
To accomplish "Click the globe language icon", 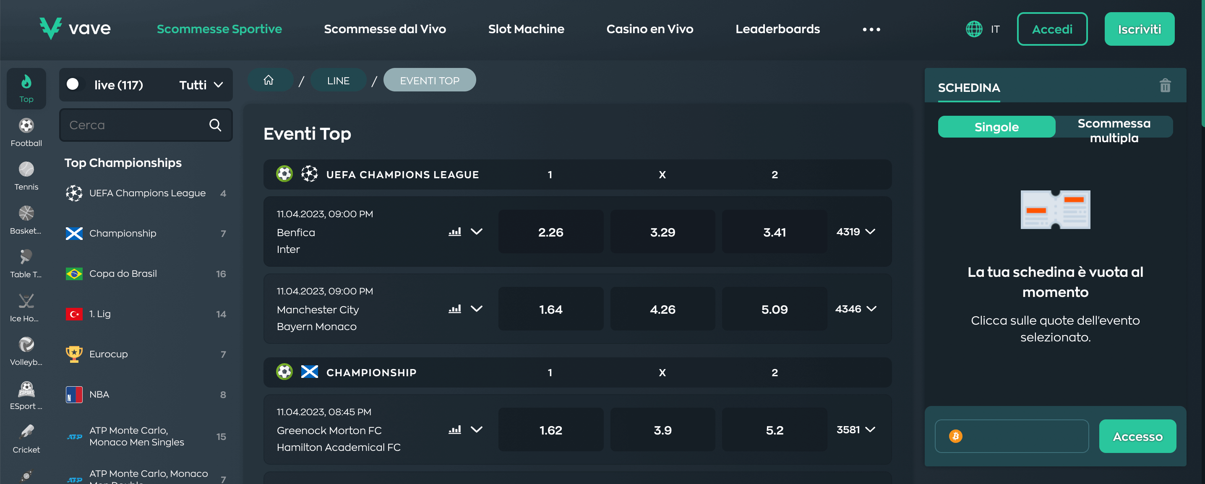I will [x=974, y=29].
